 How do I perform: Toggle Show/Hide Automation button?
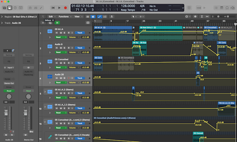(99, 17)
